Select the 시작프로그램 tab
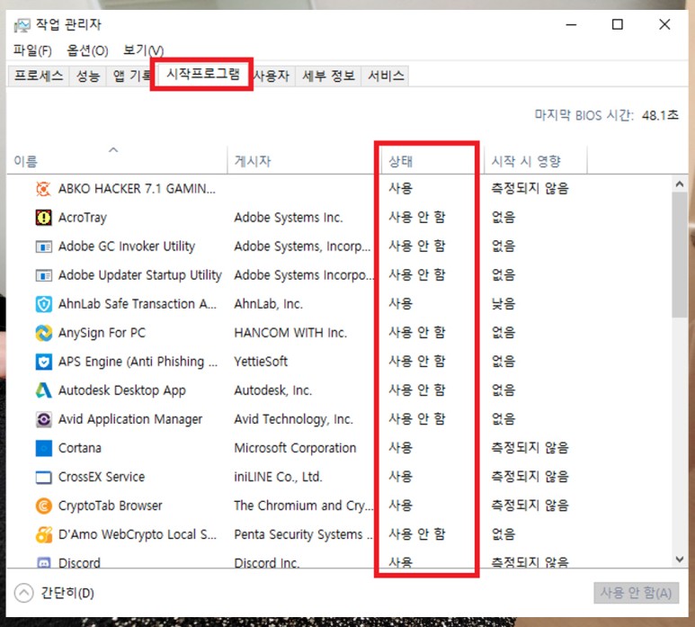Screen dimensions: 695x627 pos(202,74)
